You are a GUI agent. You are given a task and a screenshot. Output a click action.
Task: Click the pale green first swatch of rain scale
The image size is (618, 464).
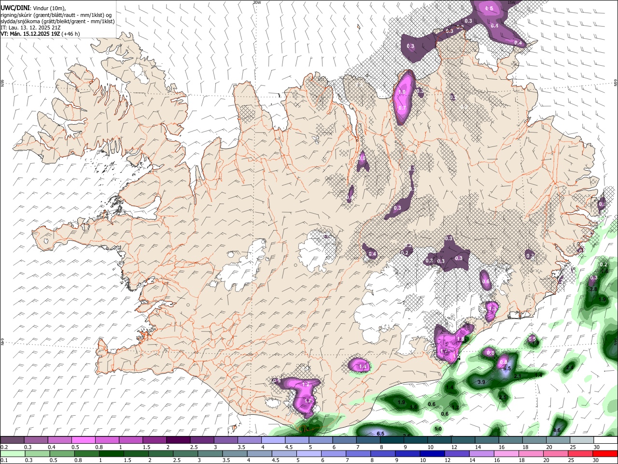13,453
